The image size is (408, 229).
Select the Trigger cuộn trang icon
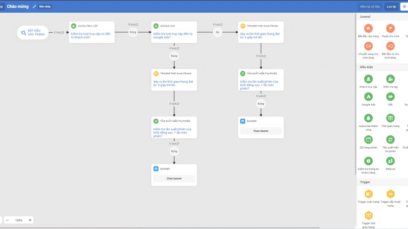368,194
